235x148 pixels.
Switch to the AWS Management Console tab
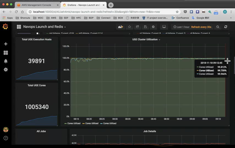tap(37, 5)
